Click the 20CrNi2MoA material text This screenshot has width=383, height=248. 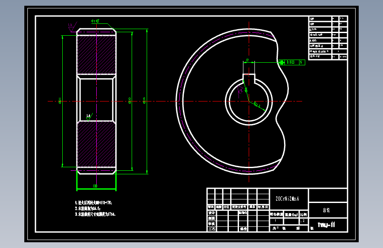(287, 199)
